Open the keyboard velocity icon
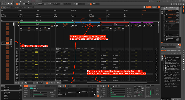 point(77,4)
